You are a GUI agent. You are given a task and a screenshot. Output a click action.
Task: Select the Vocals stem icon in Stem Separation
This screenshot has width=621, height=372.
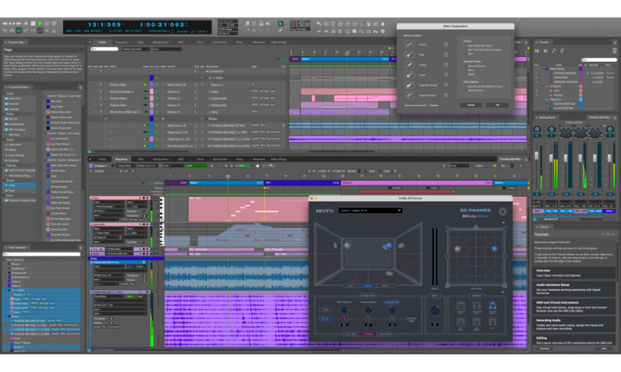click(409, 65)
